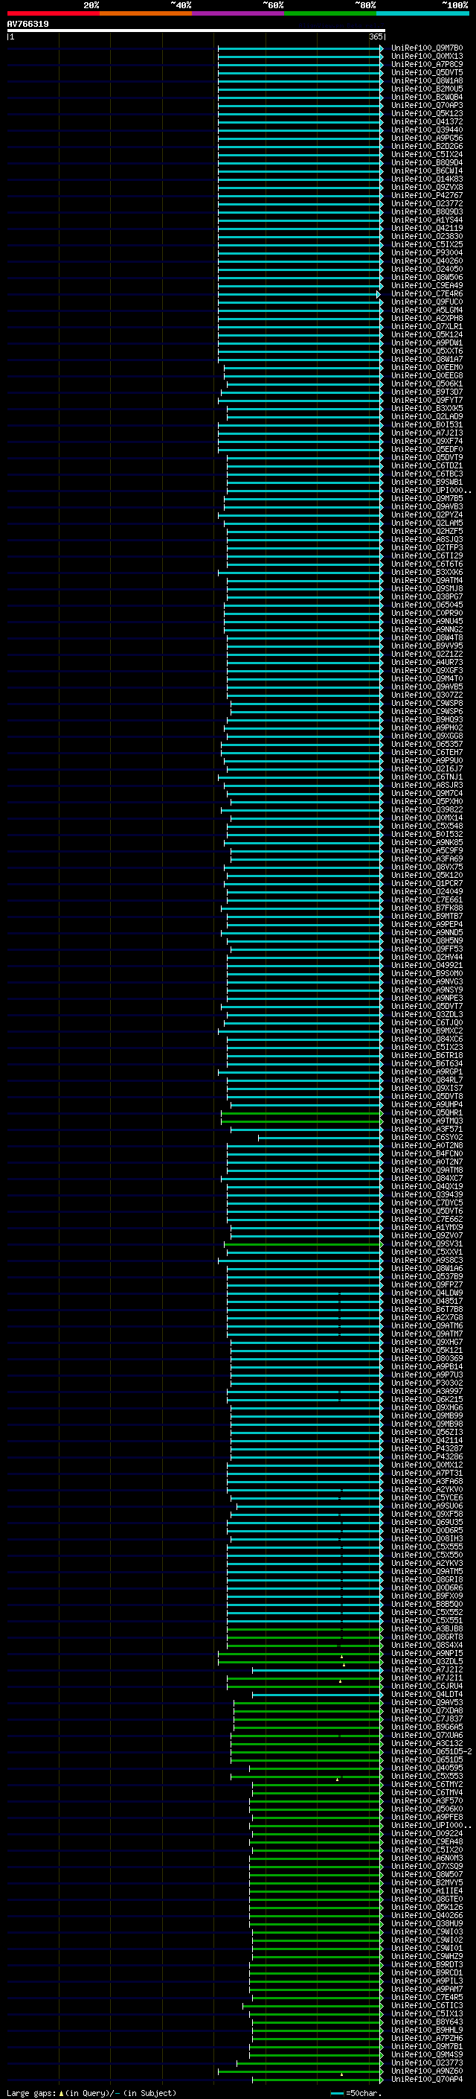This screenshot has width=476, height=2099.
Task: Open hit UniRef100_Q70AP3
Action: coord(427,105)
